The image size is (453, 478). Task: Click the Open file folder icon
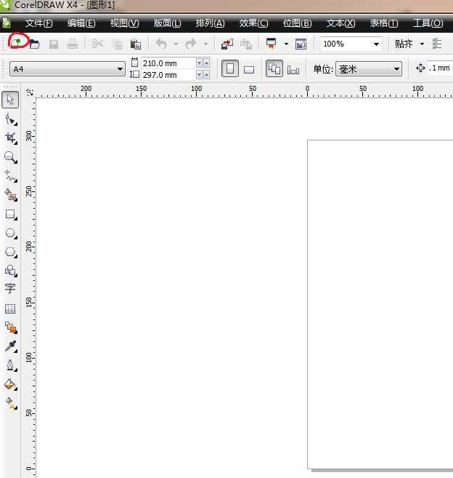point(34,44)
